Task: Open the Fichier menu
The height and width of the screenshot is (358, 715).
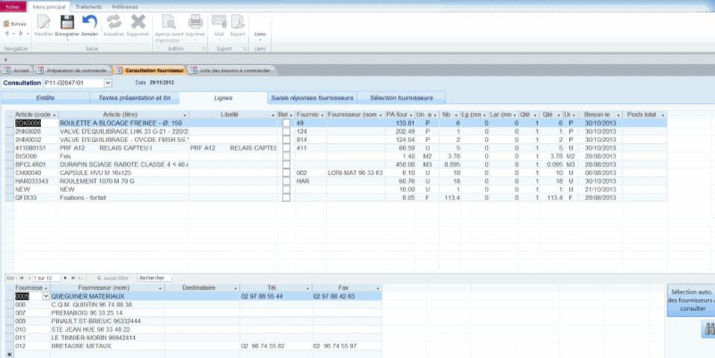Action: click(13, 7)
